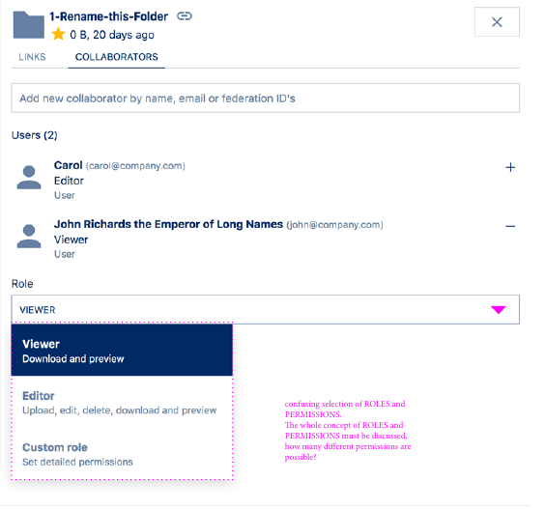The image size is (545, 509).
Task: Click the john@company.com email text
Action: pos(334,225)
